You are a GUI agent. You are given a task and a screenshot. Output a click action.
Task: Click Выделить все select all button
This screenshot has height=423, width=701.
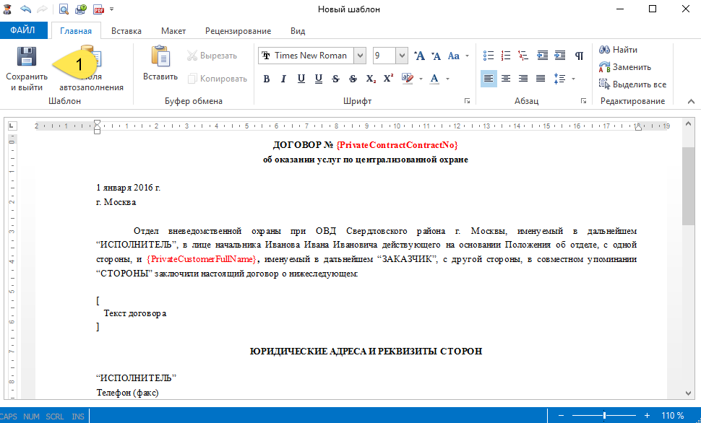[x=632, y=84]
